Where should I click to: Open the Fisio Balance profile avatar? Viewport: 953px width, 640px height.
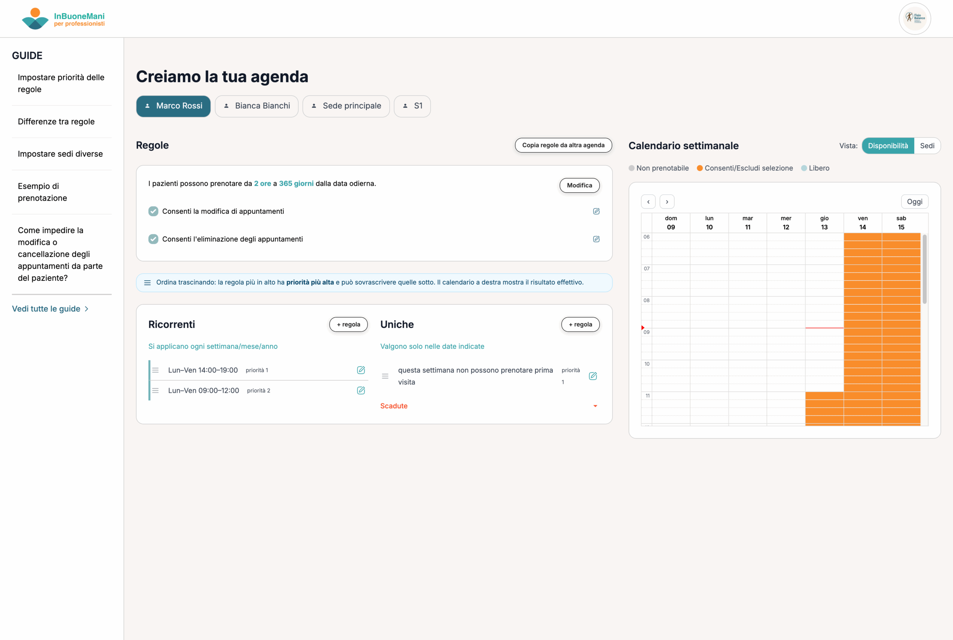(x=915, y=18)
